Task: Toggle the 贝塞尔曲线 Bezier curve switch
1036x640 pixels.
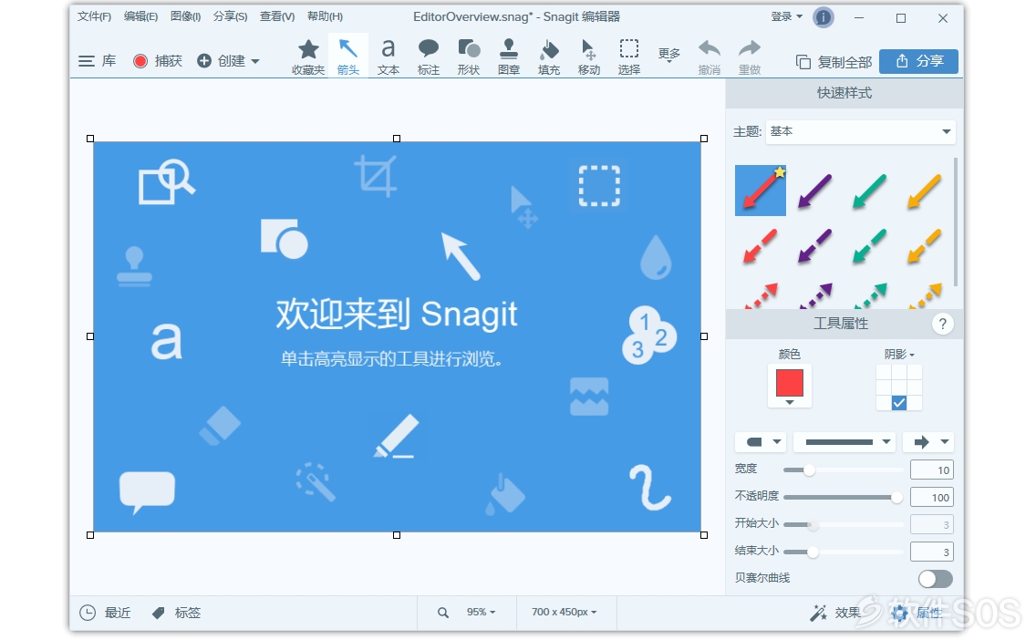Action: (935, 579)
